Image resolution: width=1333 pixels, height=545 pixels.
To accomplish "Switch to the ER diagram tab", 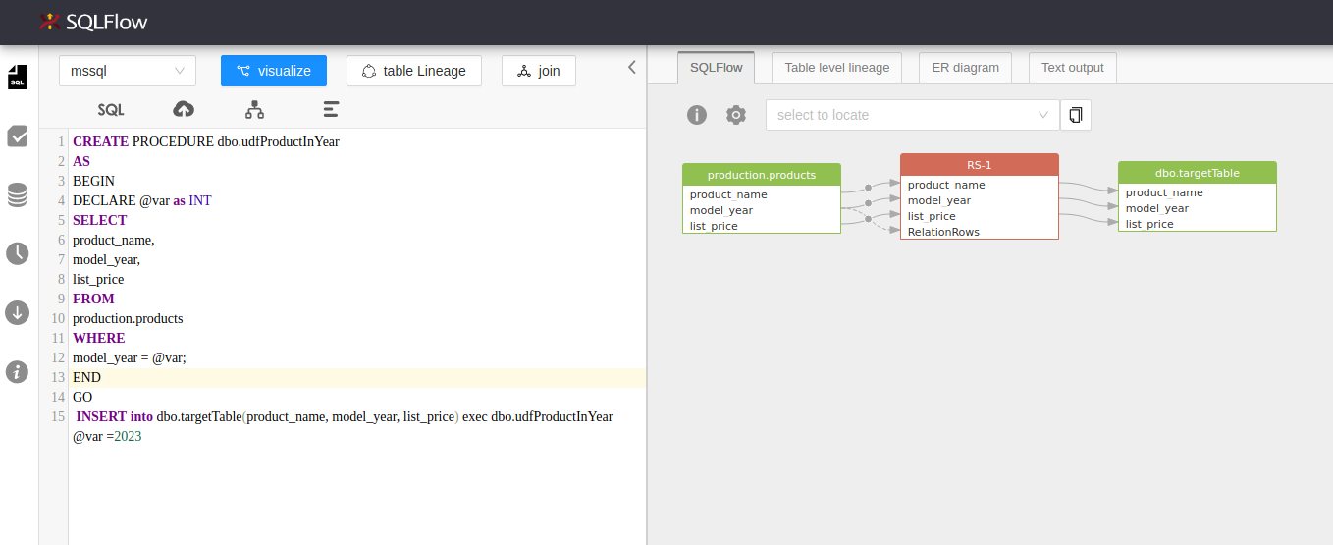I will pos(965,68).
